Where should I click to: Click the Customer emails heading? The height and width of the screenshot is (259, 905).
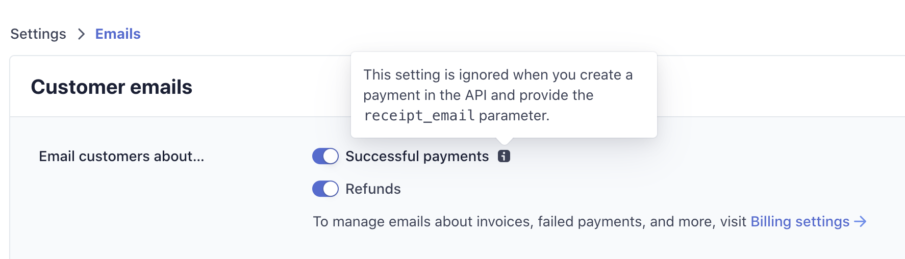(112, 87)
